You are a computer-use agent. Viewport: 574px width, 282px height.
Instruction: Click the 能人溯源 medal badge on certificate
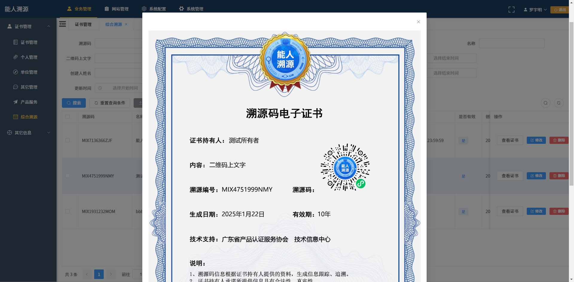pyautogui.click(x=285, y=60)
